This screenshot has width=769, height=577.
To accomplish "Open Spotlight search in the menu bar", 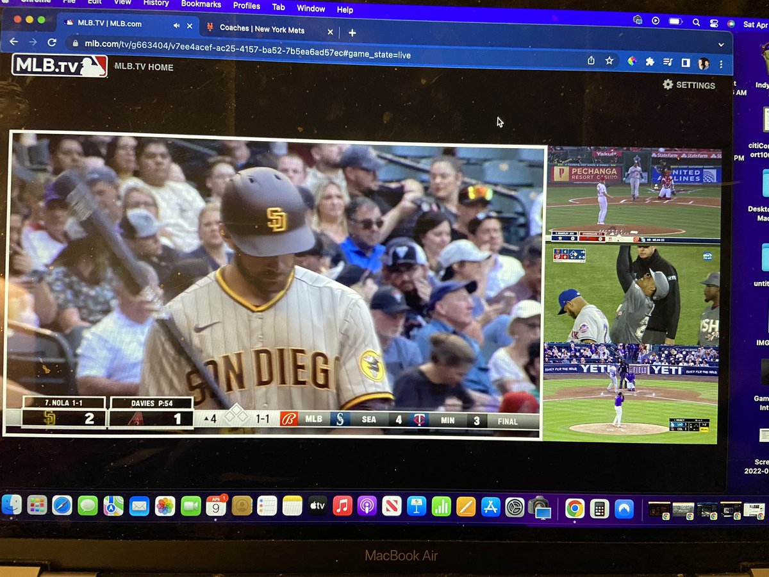I will (x=697, y=22).
